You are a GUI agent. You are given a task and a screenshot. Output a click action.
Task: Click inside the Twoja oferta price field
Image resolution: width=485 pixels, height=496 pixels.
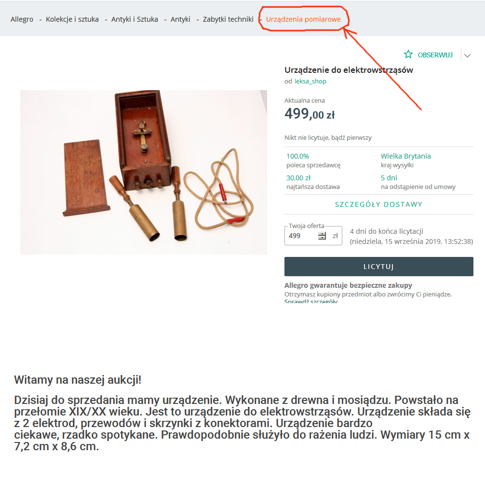(x=302, y=236)
